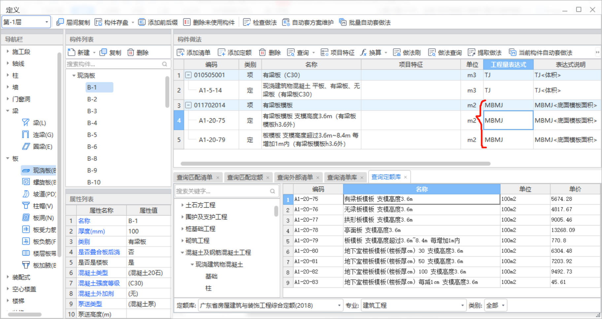Select component B-3 in the list
The image size is (602, 319).
[x=92, y=111]
